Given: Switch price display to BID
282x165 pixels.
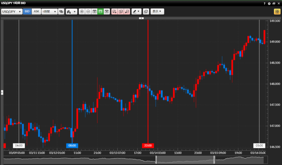Looking at the screenshot, I should tap(27, 12).
